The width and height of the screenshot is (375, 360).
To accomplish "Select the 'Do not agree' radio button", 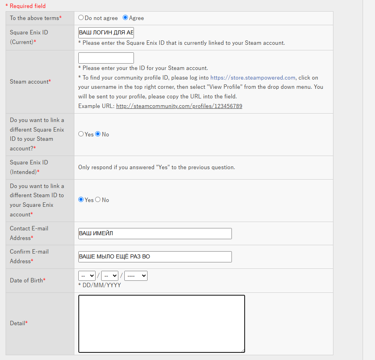I will coord(81,18).
